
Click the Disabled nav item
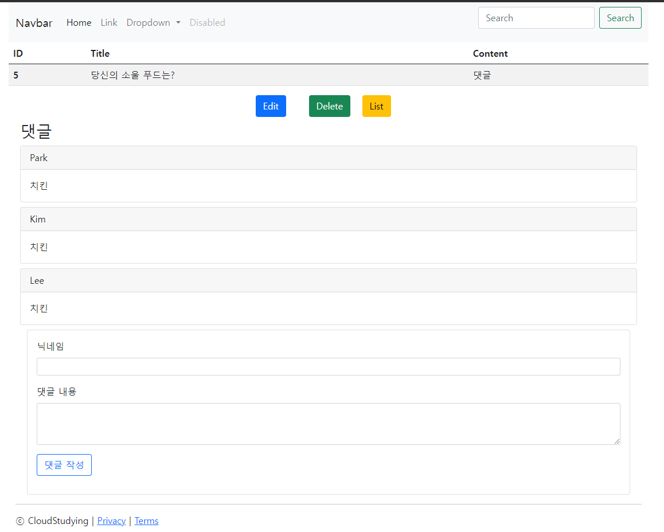point(207,23)
